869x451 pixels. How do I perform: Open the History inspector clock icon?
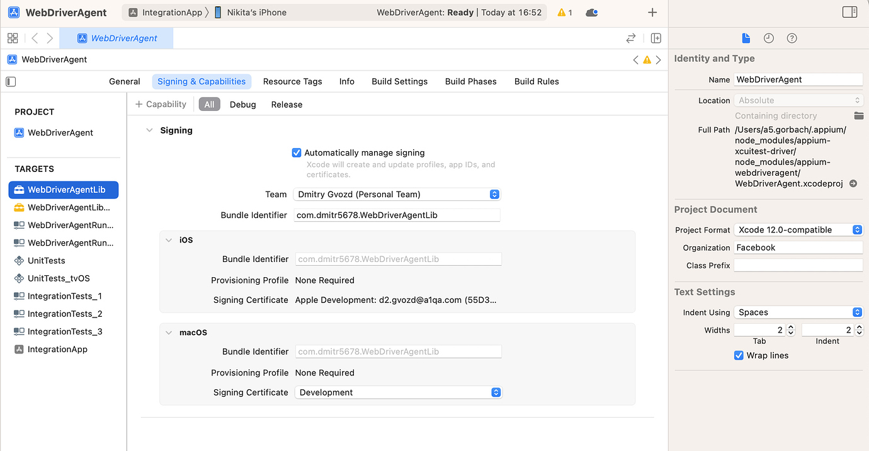768,38
